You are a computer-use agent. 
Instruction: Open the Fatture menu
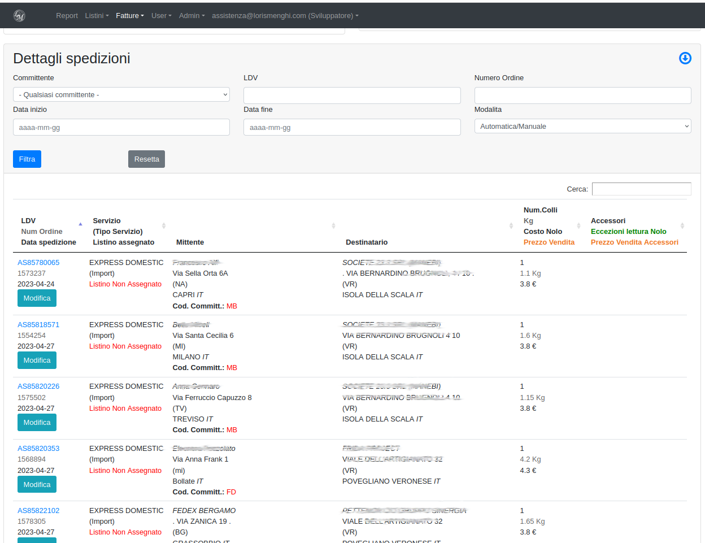tap(129, 16)
